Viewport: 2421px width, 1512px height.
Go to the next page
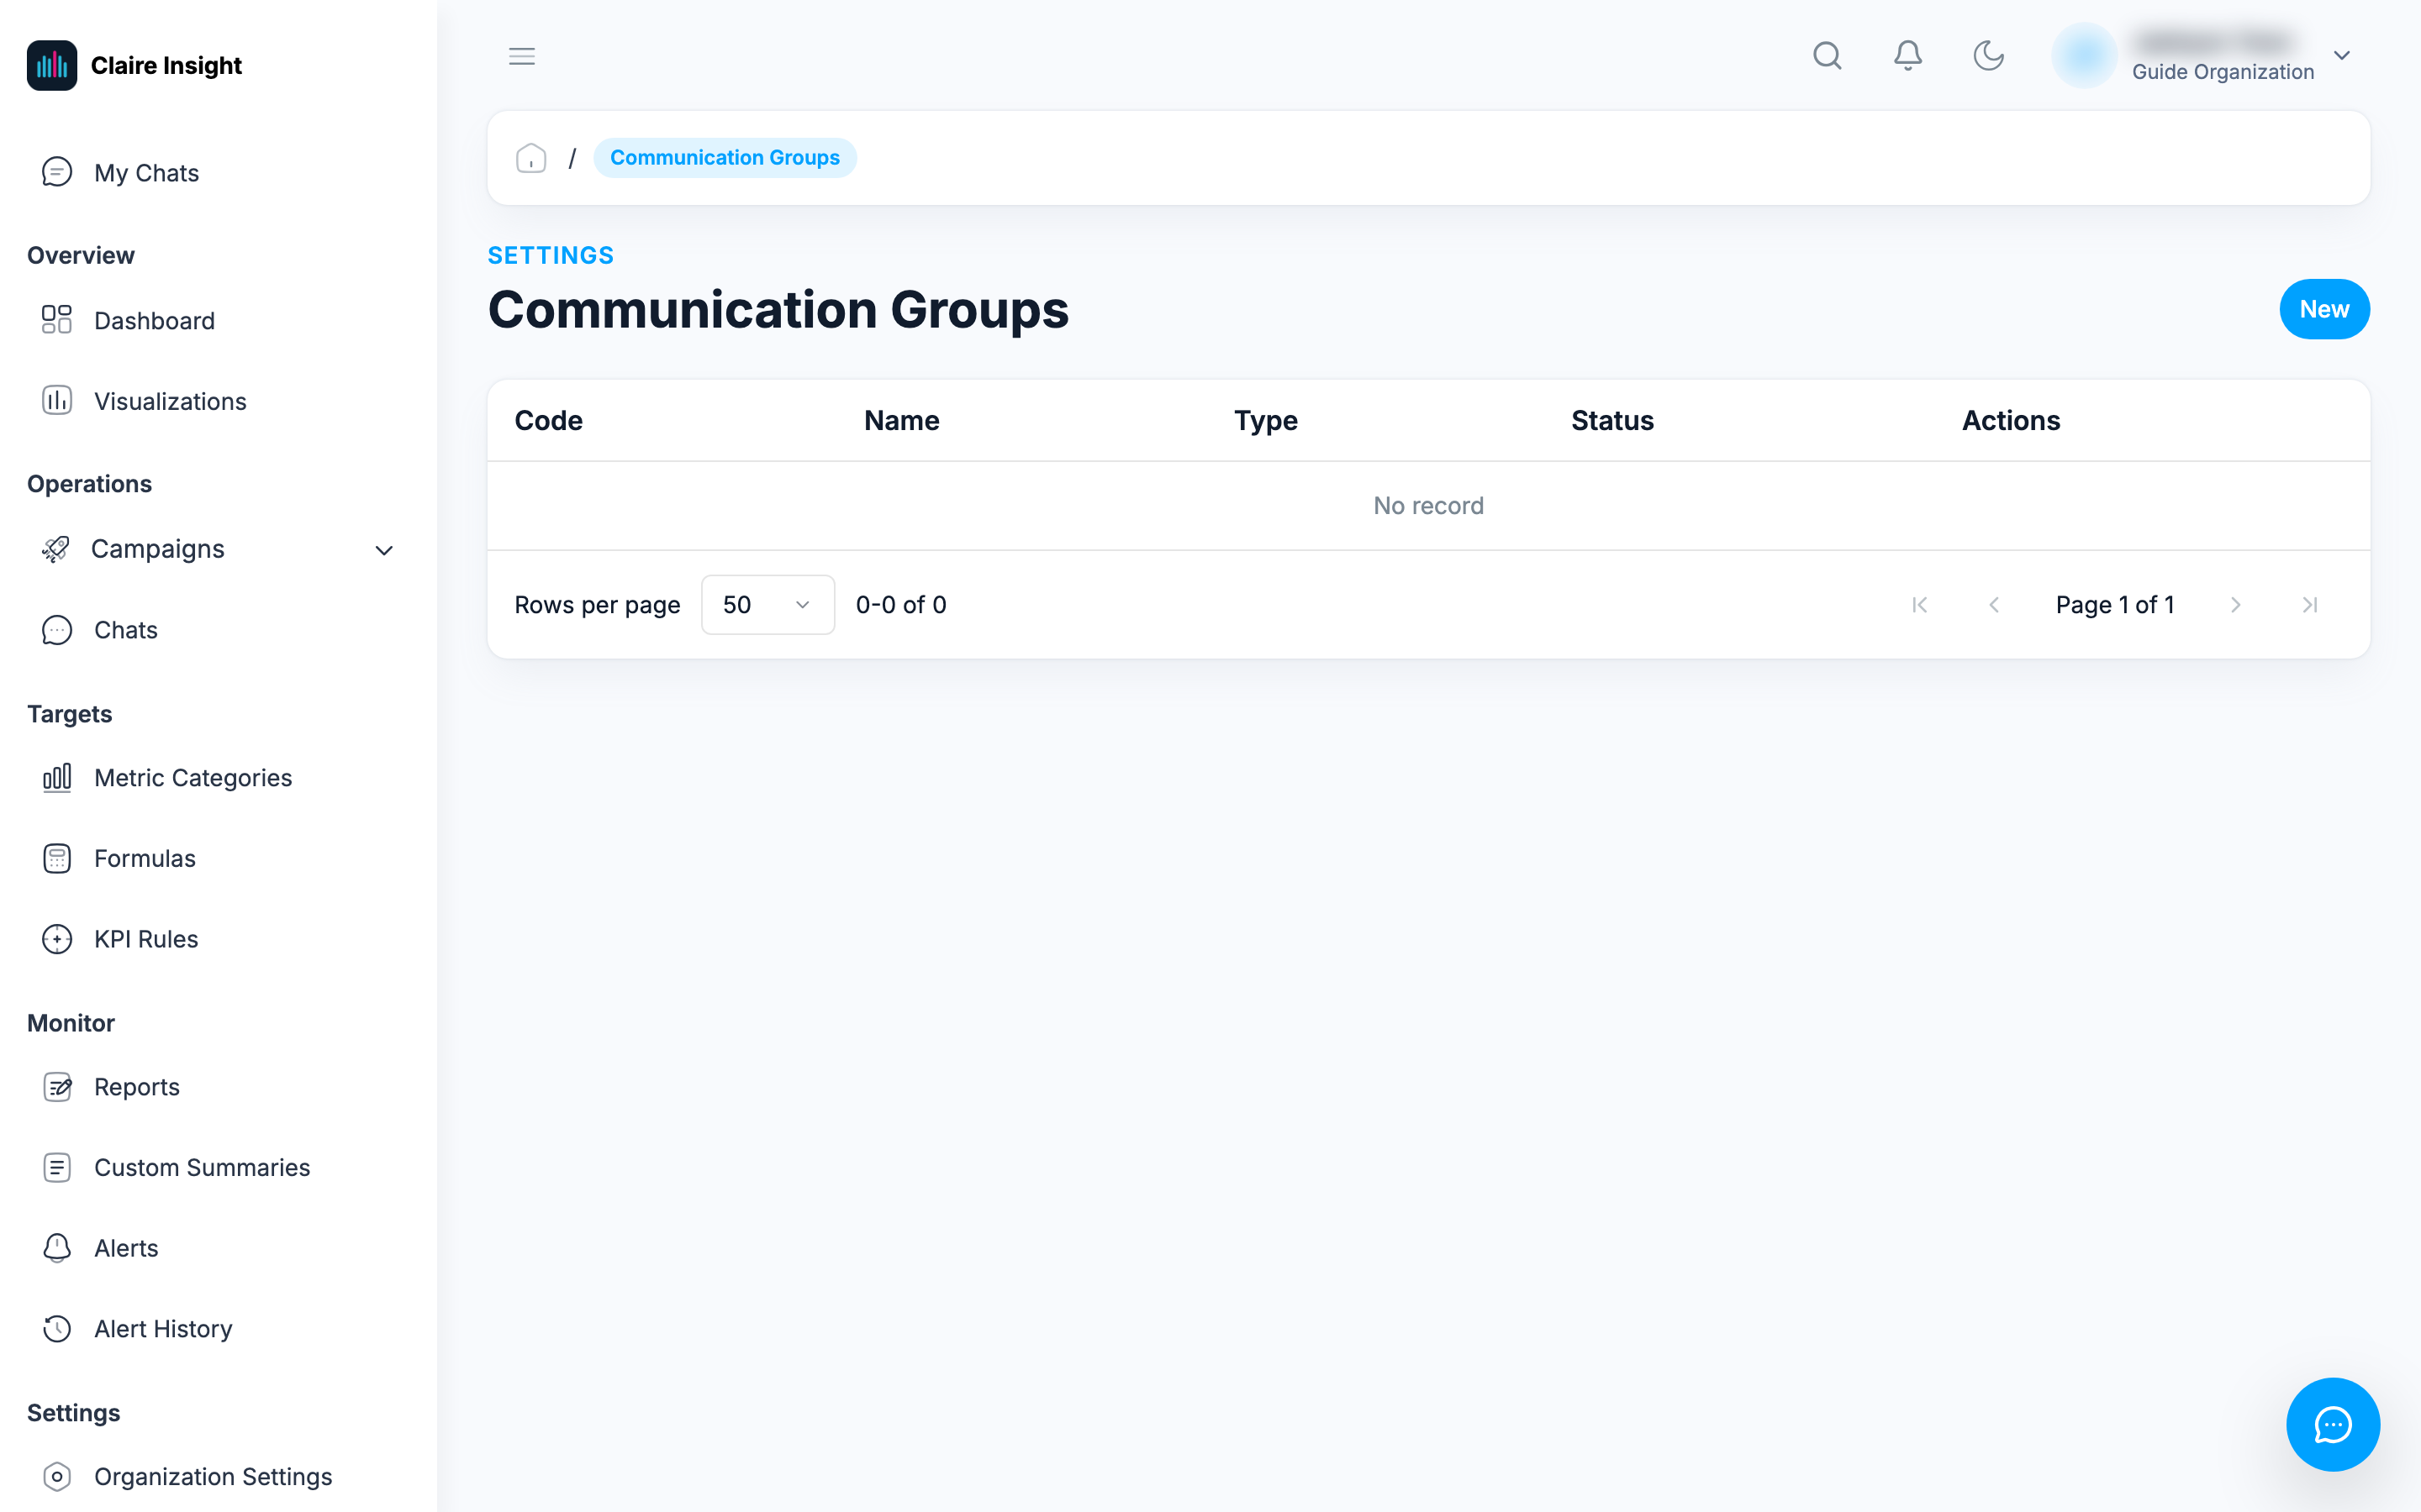[x=2235, y=605]
